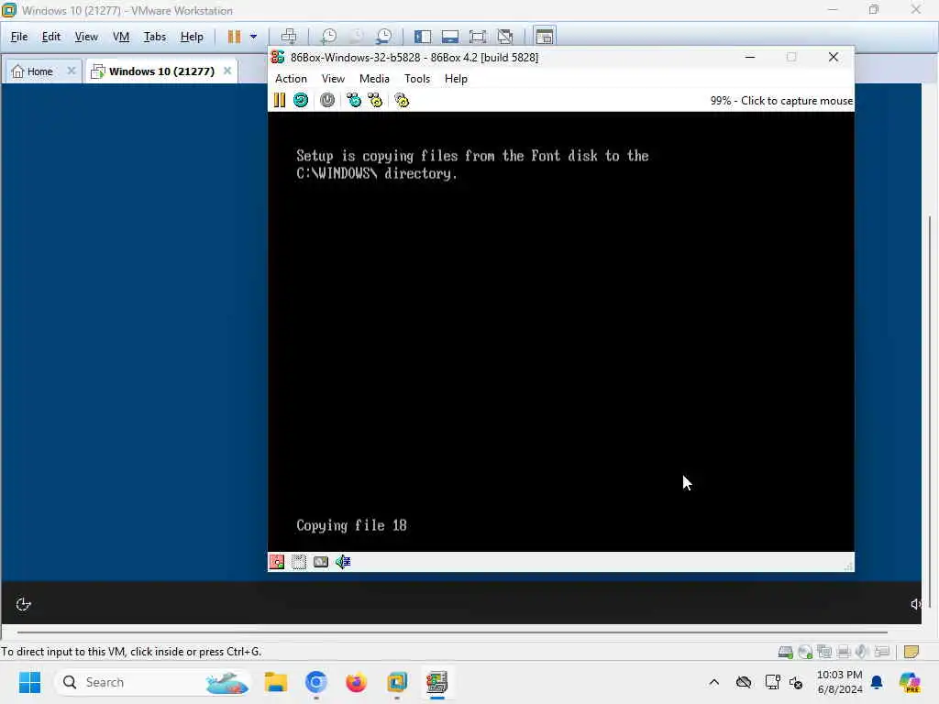Screen dimensions: 939x704
Task: Enter VMware full screen mode
Action: pyautogui.click(x=477, y=37)
